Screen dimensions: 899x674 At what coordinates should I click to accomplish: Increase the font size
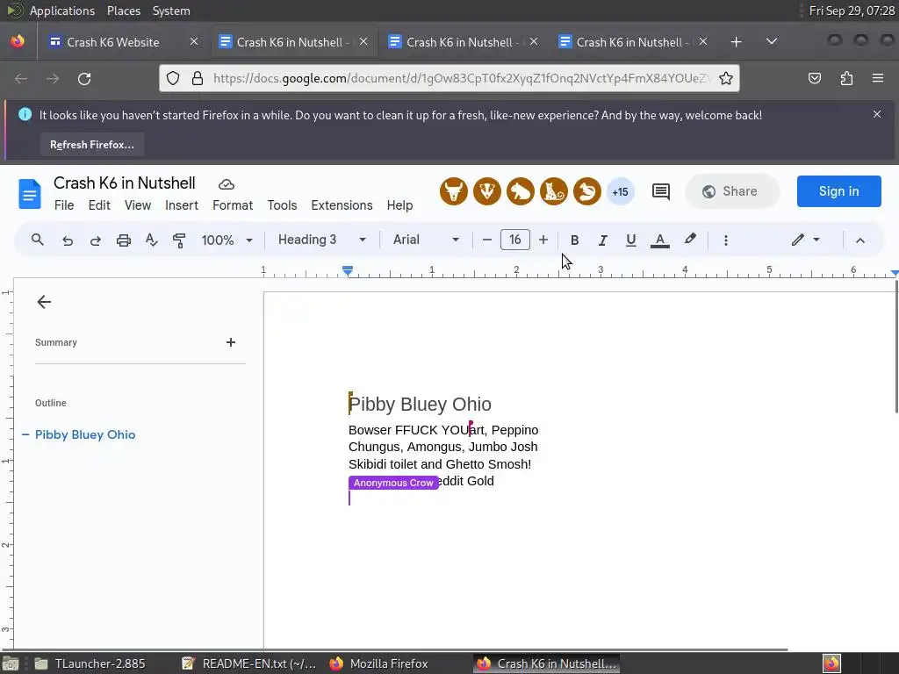pyautogui.click(x=543, y=240)
